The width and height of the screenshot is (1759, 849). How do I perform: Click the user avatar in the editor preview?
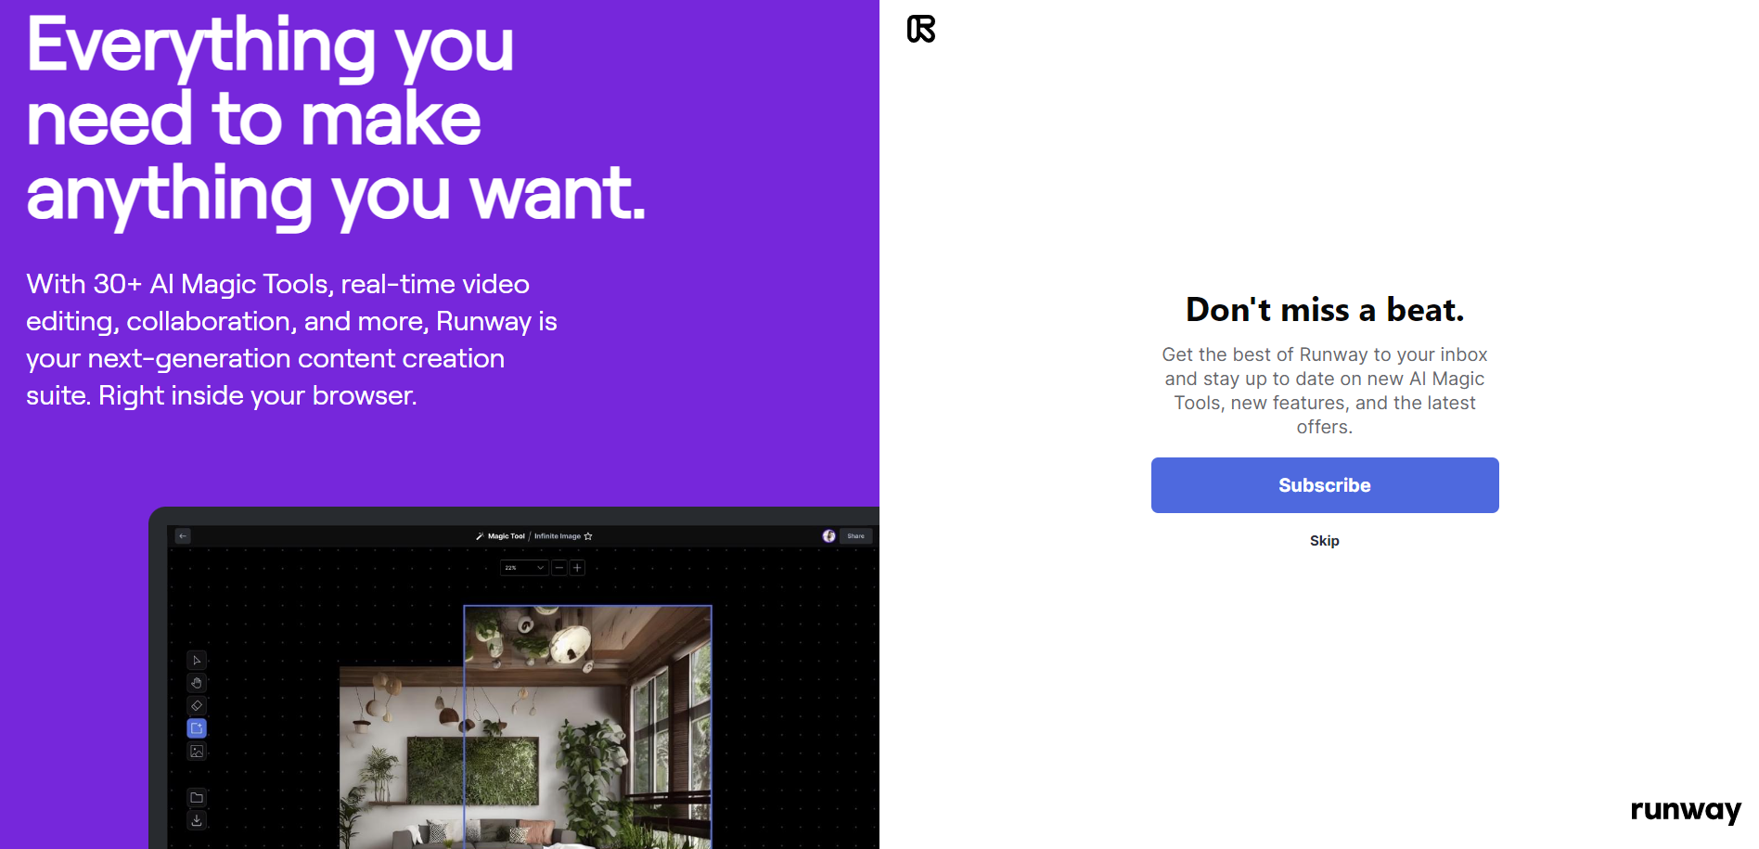(828, 536)
